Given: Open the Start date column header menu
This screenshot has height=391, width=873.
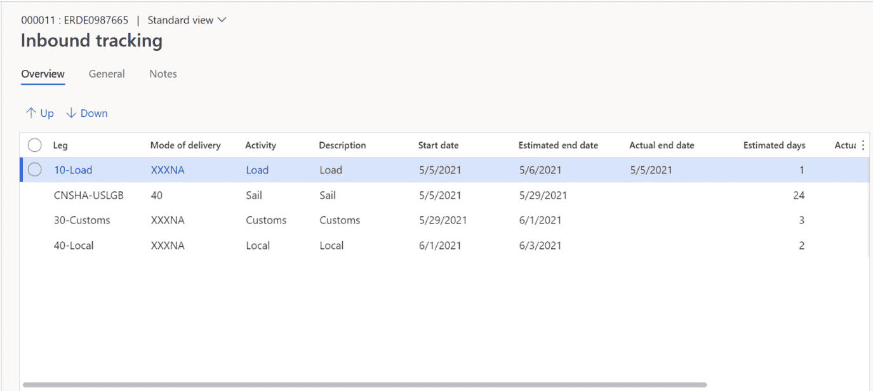Looking at the screenshot, I should [x=438, y=145].
